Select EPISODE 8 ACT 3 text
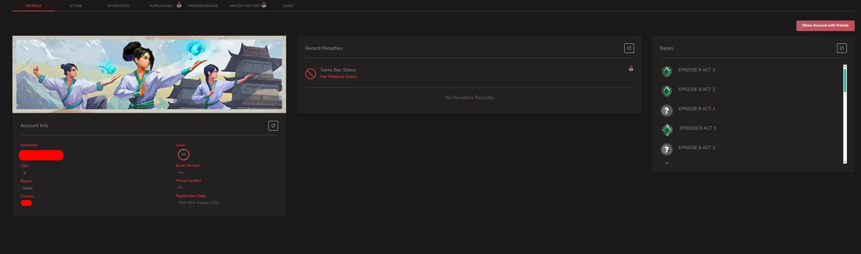This screenshot has height=254, width=861. click(698, 128)
